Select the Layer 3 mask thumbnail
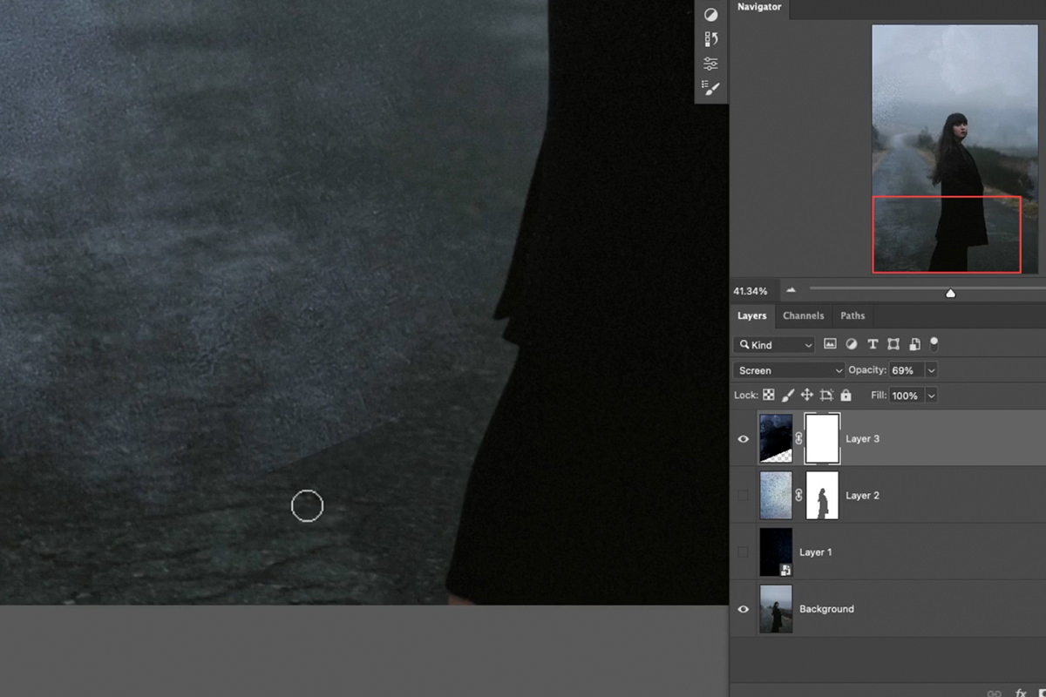 point(823,438)
